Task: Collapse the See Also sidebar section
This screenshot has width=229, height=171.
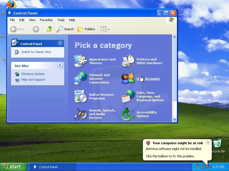Action: (x=60, y=65)
